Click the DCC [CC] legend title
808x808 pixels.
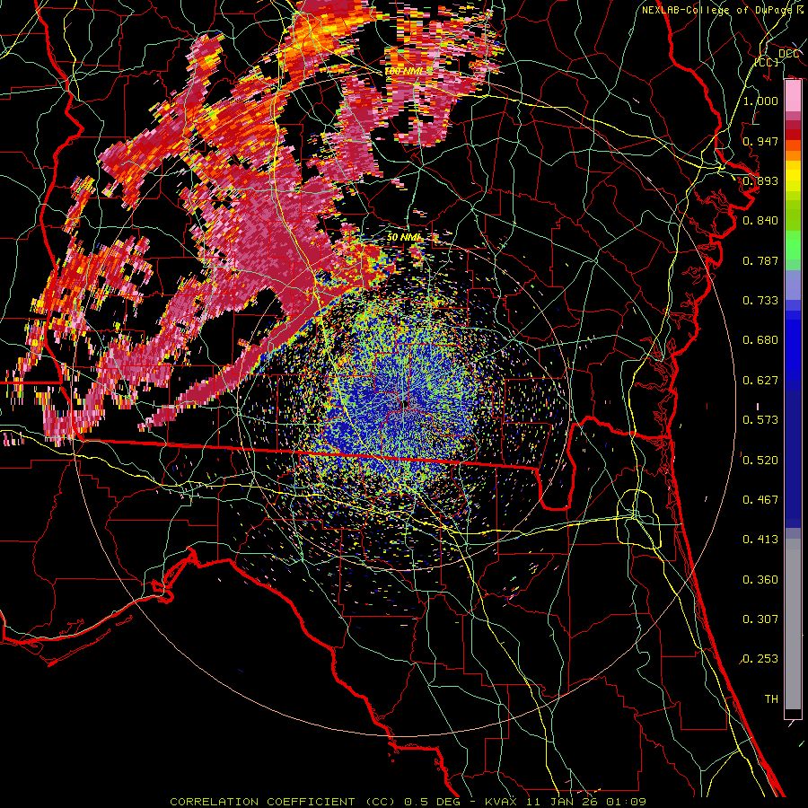[x=777, y=57]
